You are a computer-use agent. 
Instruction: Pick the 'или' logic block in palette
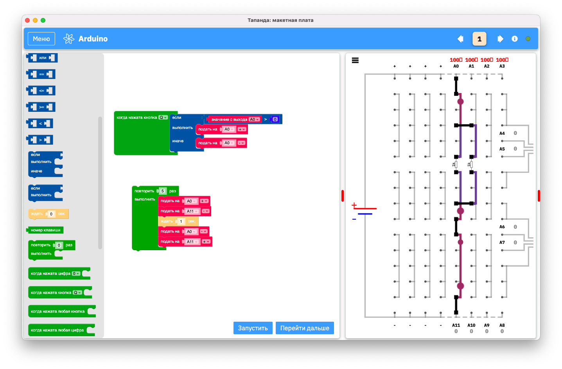(x=42, y=58)
